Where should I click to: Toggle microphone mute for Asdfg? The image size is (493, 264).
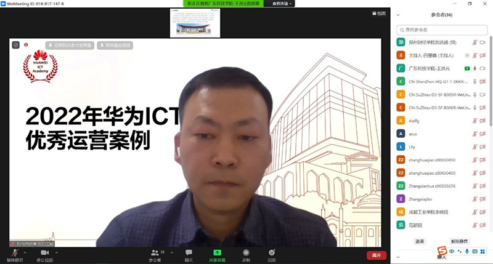pyautogui.click(x=475, y=121)
